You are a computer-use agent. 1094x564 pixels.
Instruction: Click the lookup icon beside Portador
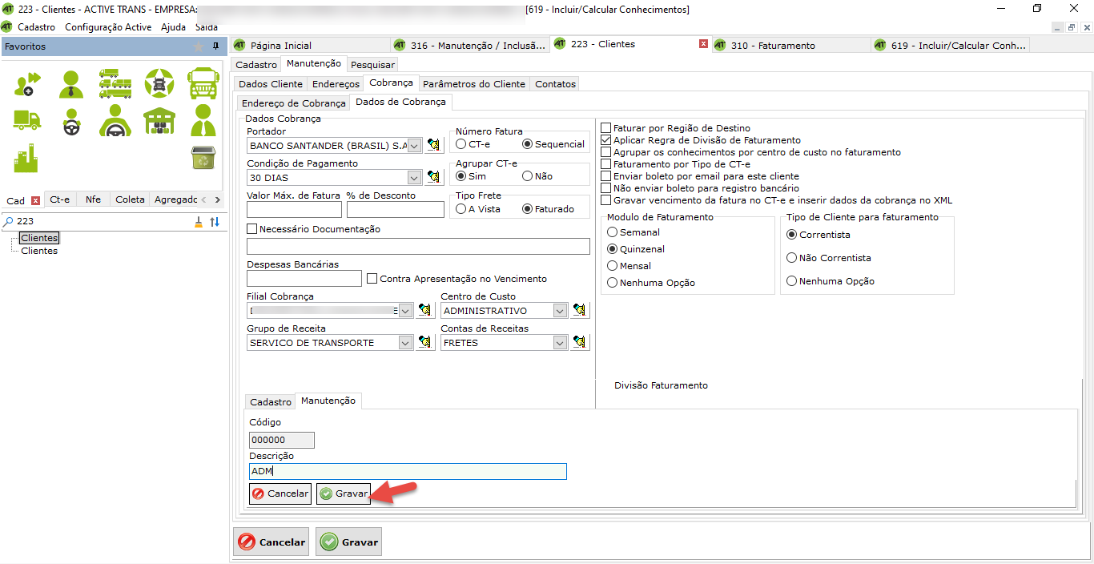coord(433,145)
